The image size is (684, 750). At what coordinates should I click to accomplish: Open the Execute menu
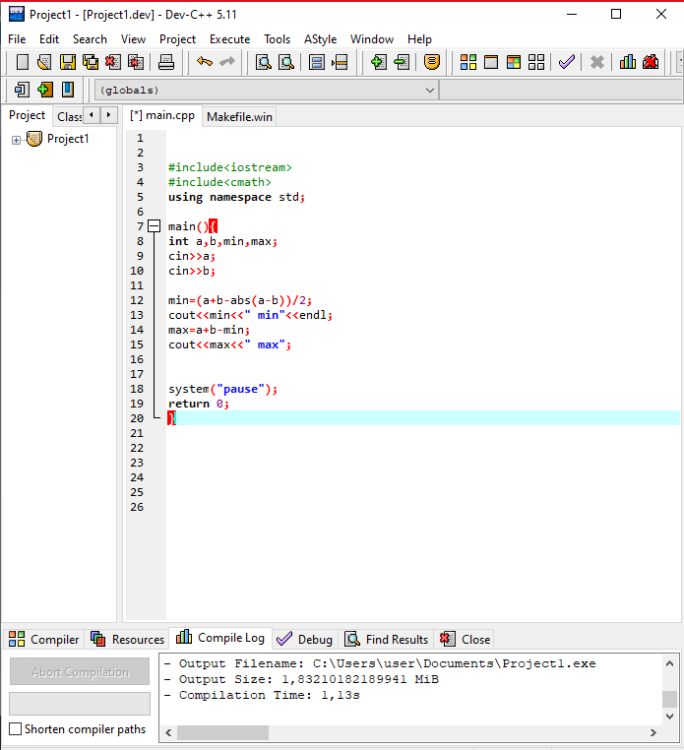(x=229, y=39)
